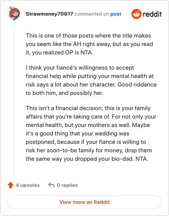
Task: Click the reddit wordmark text logo
Action: 152,14
